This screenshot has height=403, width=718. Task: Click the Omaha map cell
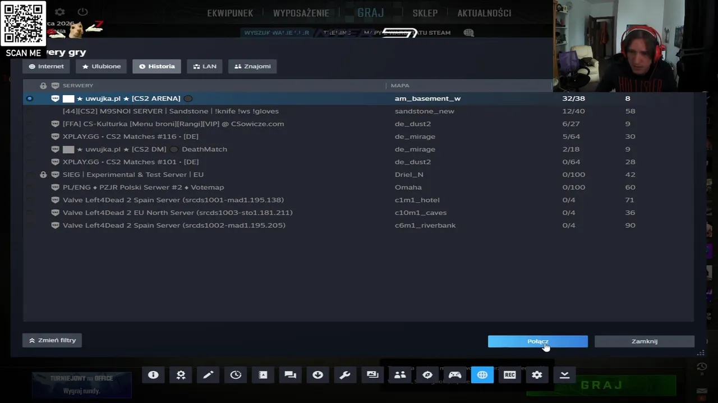[408, 187]
